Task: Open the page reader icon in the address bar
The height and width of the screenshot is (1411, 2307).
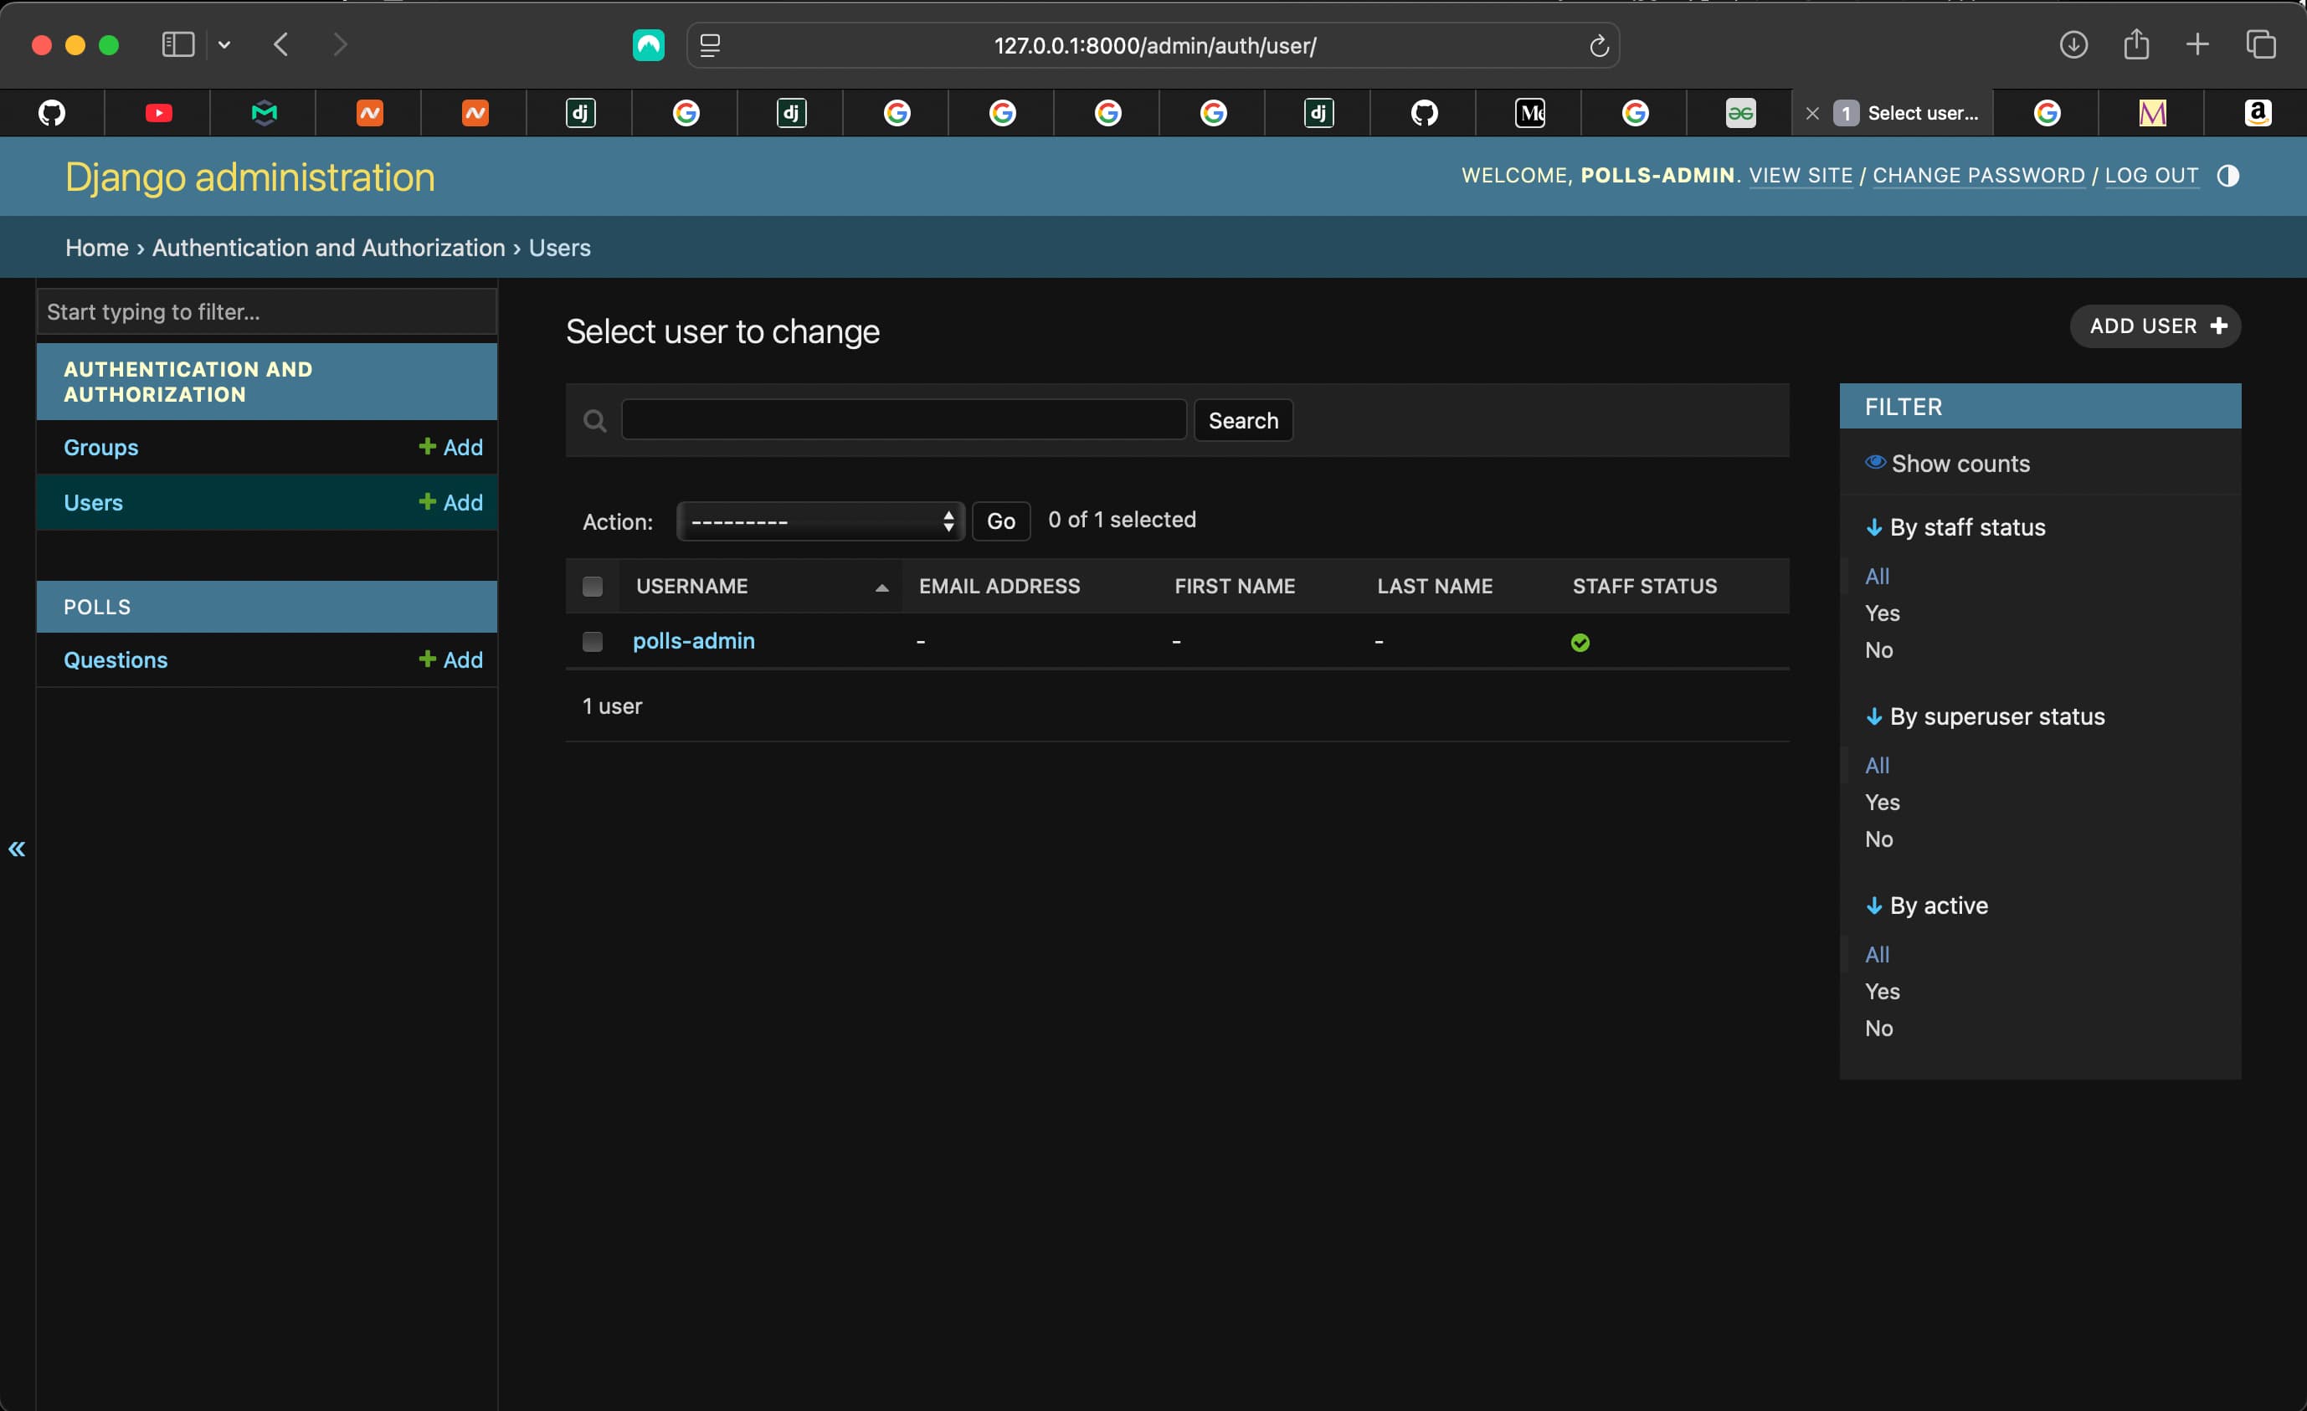Action: [710, 45]
